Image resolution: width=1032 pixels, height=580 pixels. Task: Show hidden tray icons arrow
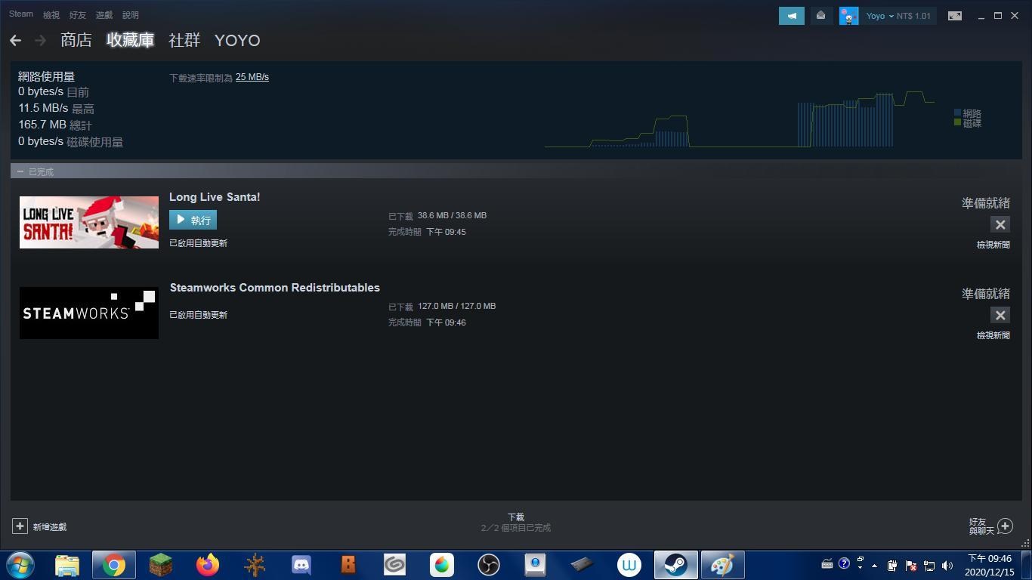[875, 565]
